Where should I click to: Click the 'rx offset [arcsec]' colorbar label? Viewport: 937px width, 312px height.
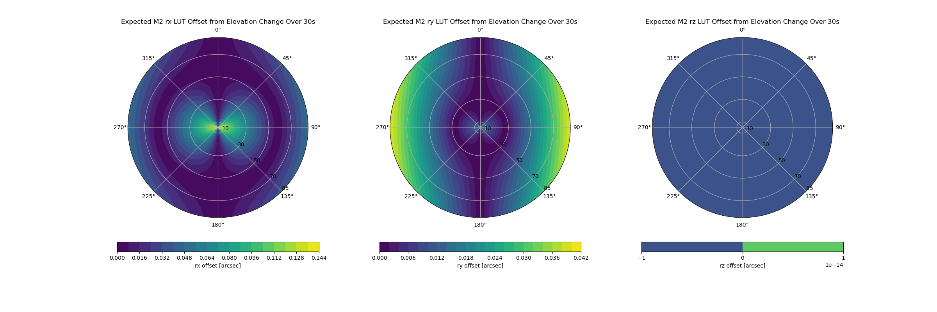(218, 266)
